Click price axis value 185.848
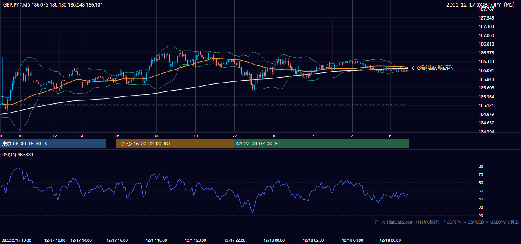The width and height of the screenshot is (521, 244). pyautogui.click(x=486, y=79)
